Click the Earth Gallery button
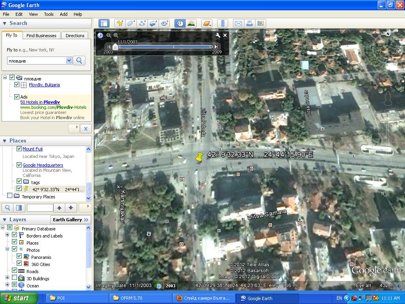Screen dimensions: 405x304 71,220
